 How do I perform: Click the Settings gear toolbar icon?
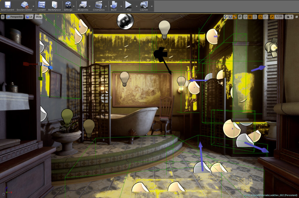pos(68,5)
